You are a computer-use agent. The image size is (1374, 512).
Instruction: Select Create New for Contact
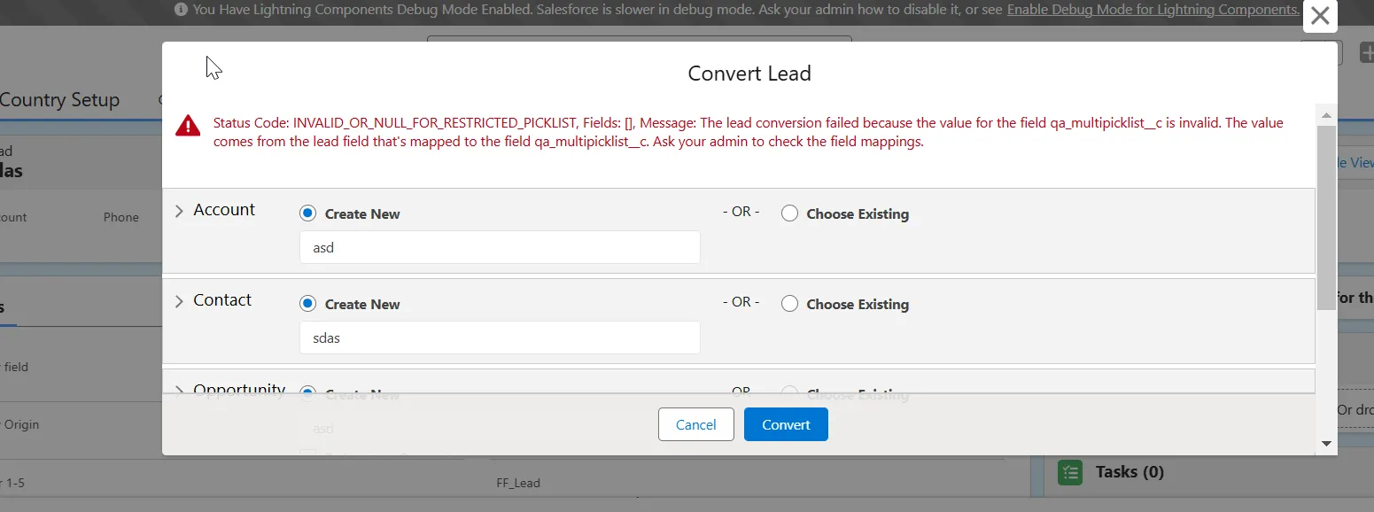coord(307,304)
